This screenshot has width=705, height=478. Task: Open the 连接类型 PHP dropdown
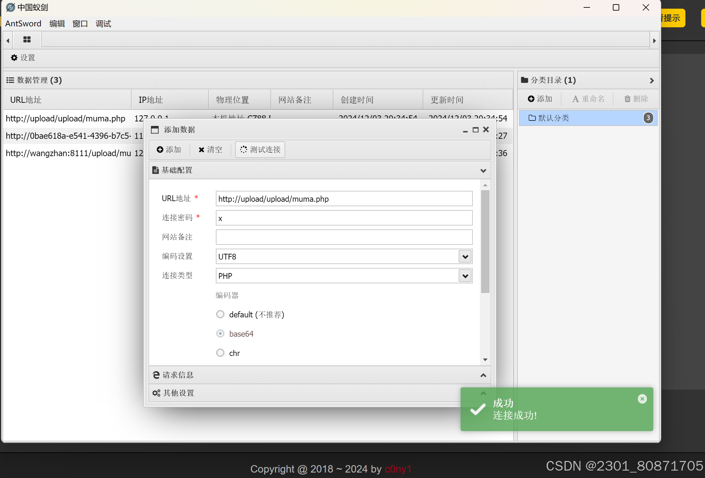(465, 276)
